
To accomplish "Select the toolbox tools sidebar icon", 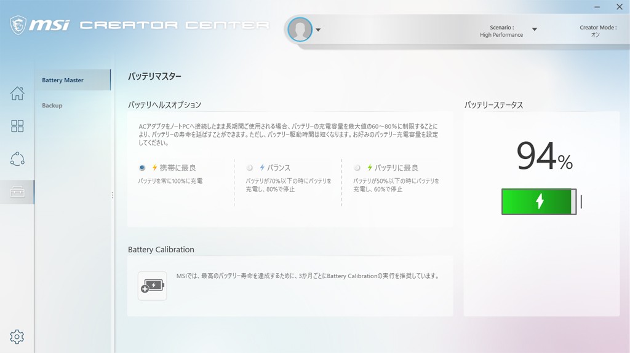I will click(x=17, y=192).
